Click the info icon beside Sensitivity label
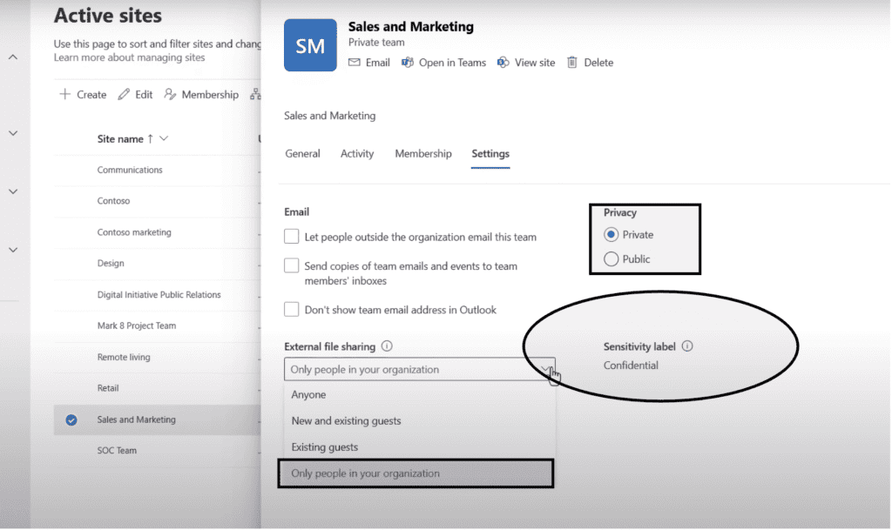The width and height of the screenshot is (892, 530). point(687,346)
